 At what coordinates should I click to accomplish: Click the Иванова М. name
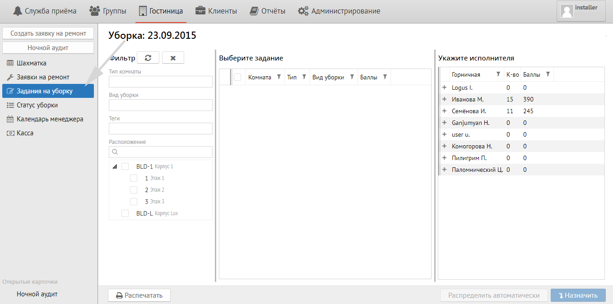point(468,99)
